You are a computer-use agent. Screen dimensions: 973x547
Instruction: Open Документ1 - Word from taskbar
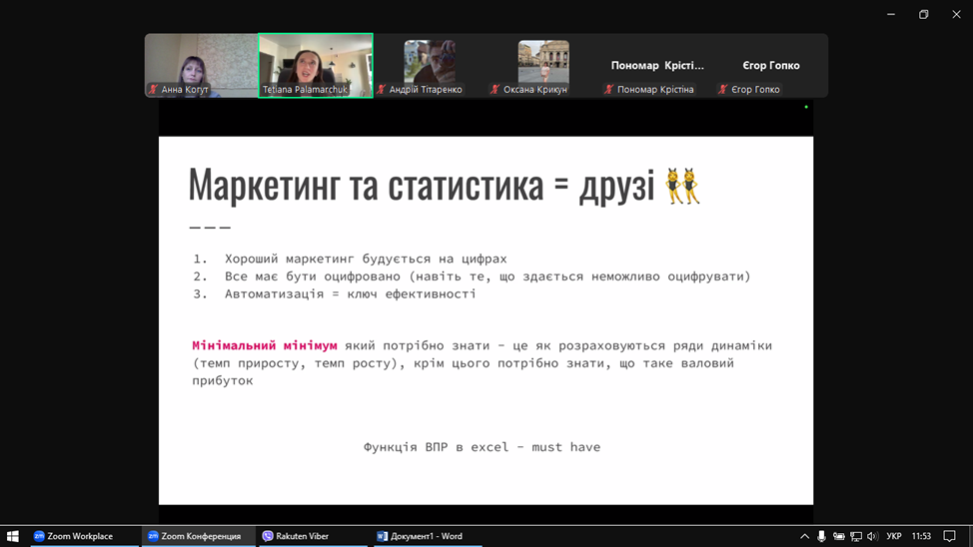[420, 536]
